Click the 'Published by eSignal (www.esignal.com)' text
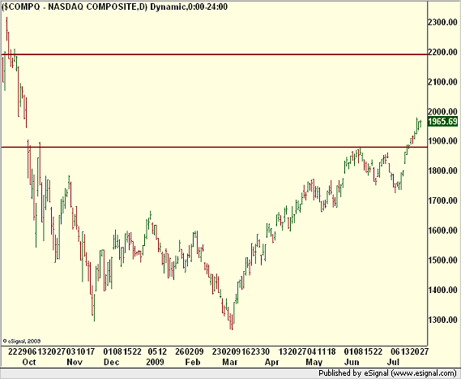 [x=387, y=373]
